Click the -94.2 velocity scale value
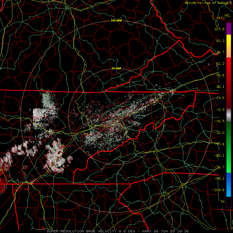 [219, 179]
